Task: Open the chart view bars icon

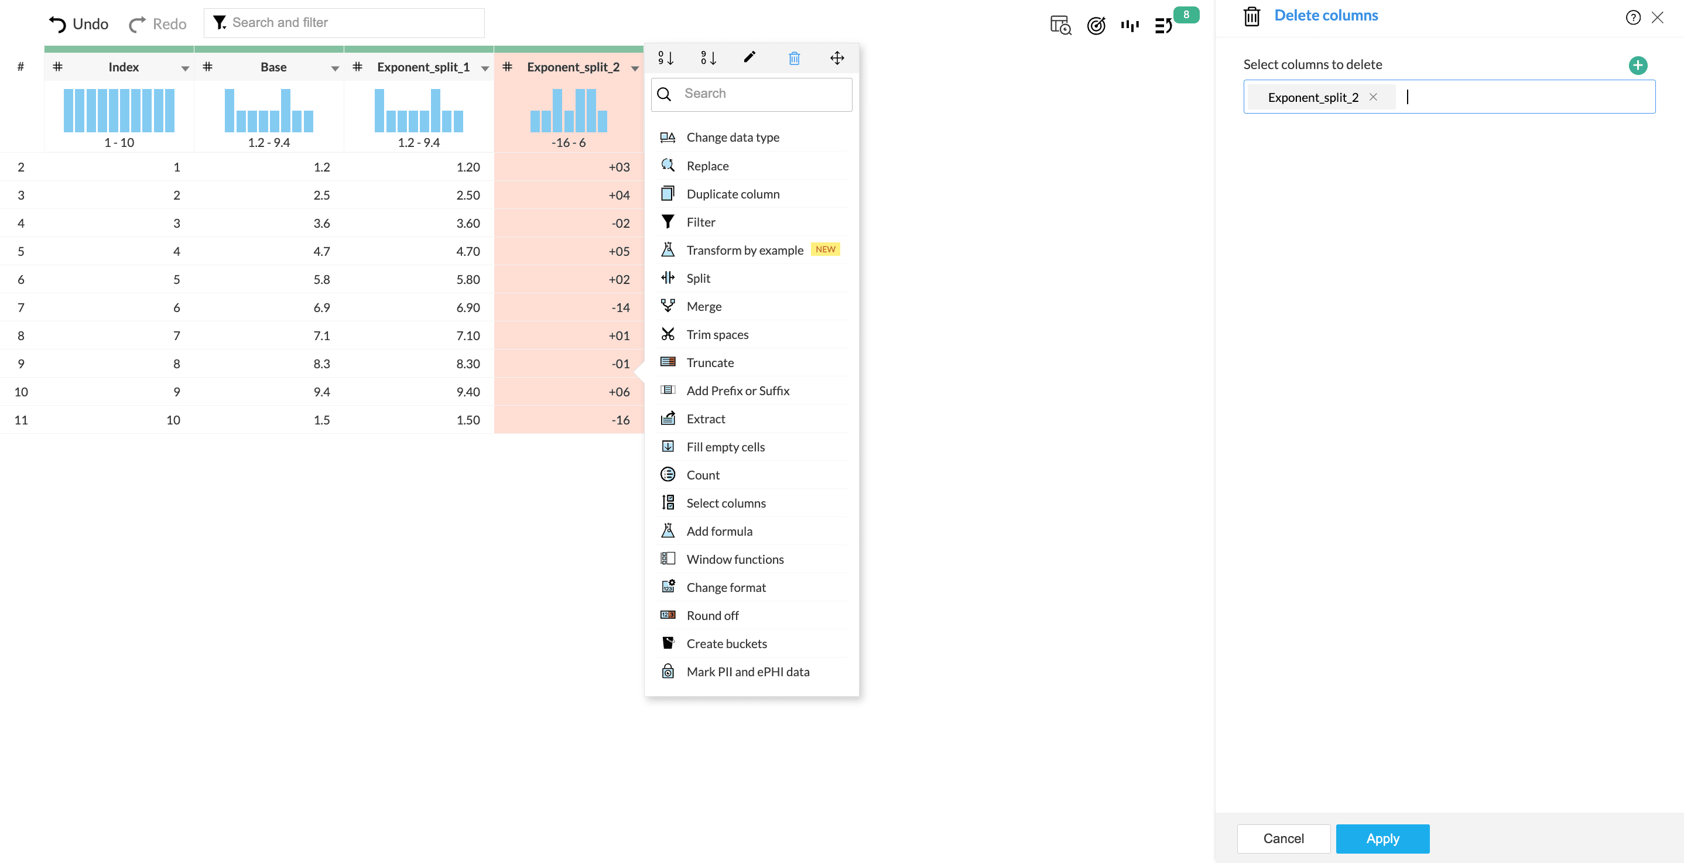Action: click(x=1129, y=26)
